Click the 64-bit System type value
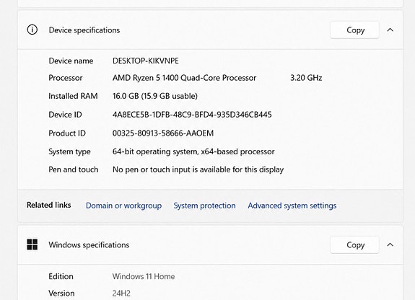Image resolution: width=415 pixels, height=300 pixels. pos(193,151)
